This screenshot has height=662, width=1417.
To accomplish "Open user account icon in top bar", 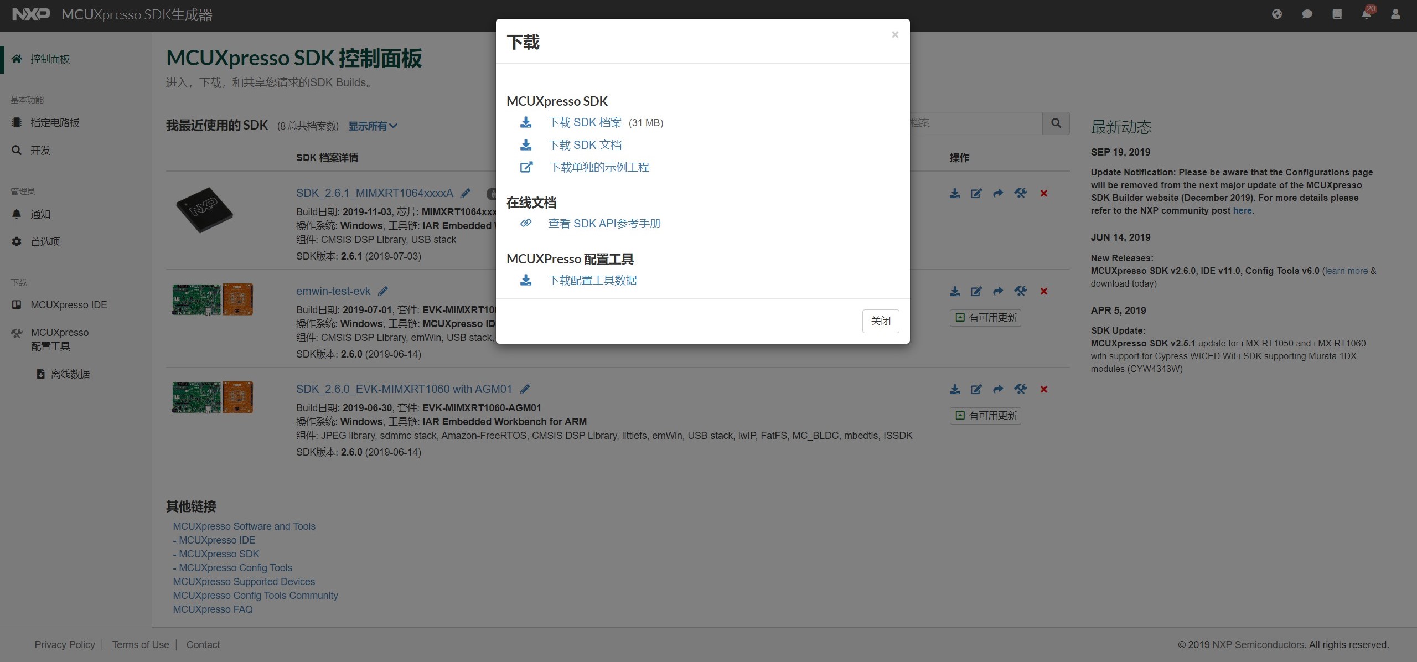I will [x=1395, y=14].
